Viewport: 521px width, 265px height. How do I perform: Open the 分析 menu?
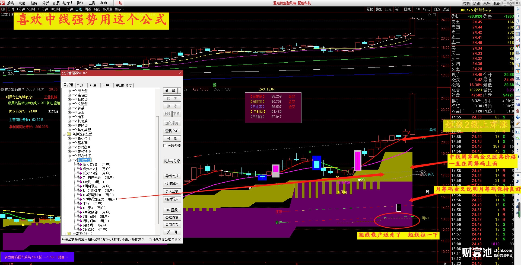coord(46,3)
